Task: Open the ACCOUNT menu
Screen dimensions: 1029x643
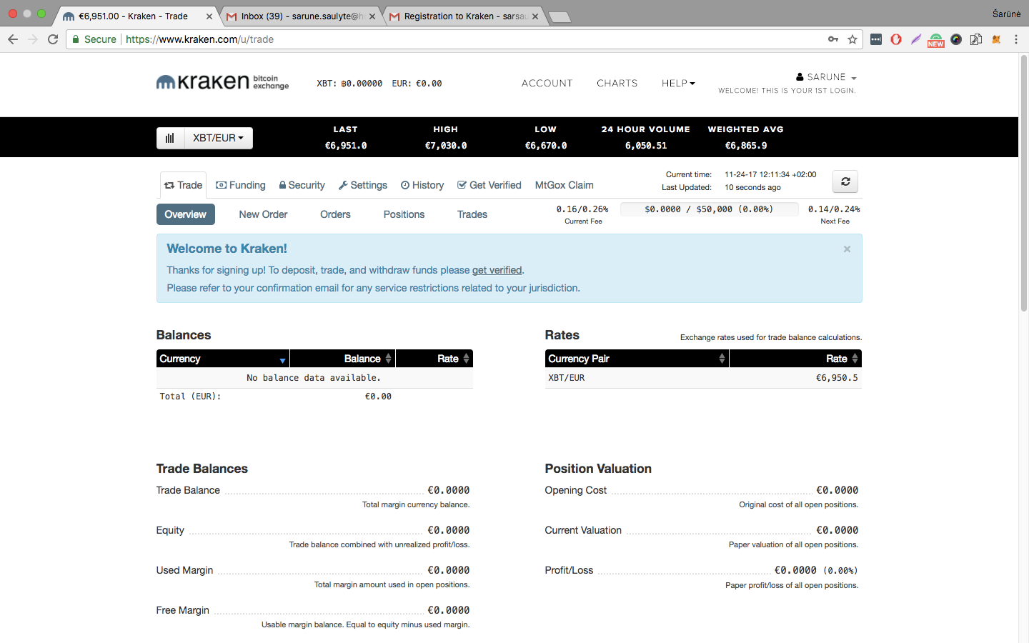Action: pyautogui.click(x=547, y=84)
